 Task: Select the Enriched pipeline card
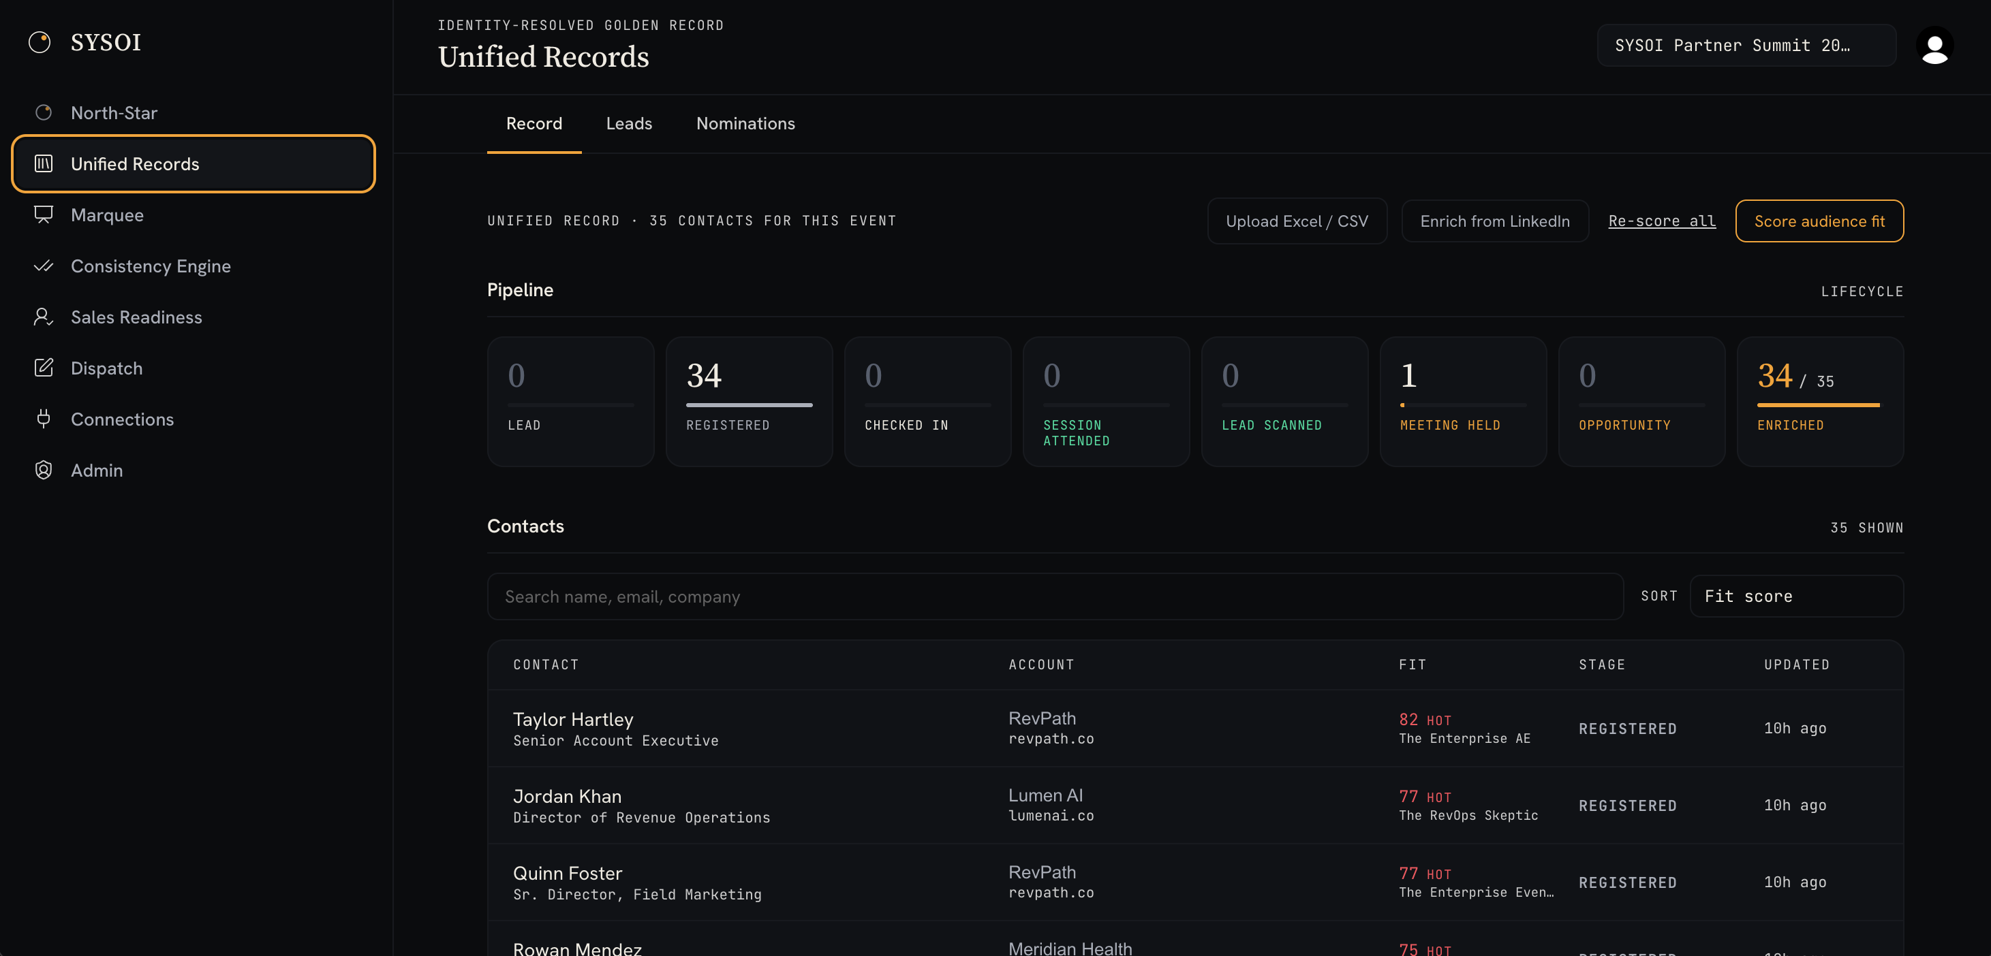(1820, 401)
